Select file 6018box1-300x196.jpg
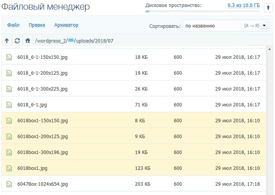This screenshot has height=195, width=275. coord(134,152)
